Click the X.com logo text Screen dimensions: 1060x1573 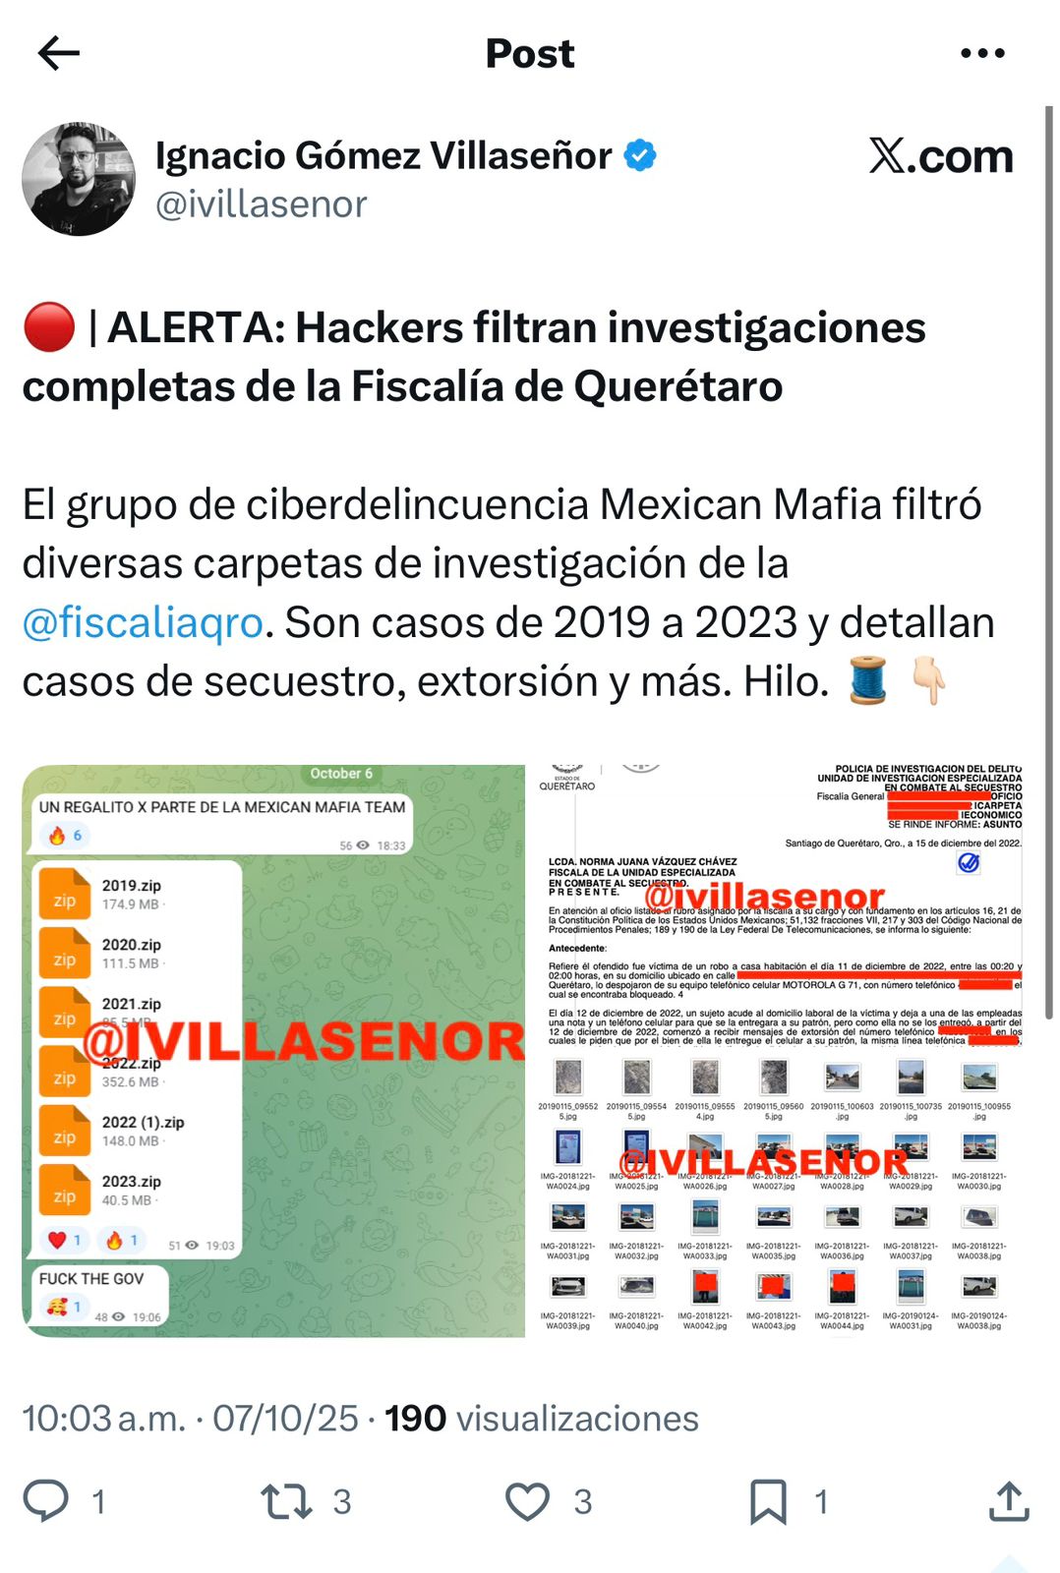pyautogui.click(x=941, y=156)
